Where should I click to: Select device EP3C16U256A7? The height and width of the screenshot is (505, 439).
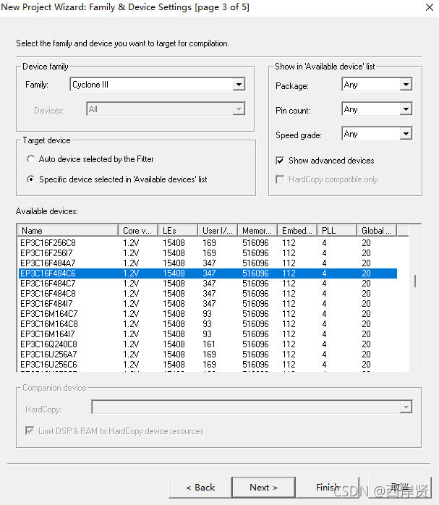click(x=208, y=355)
